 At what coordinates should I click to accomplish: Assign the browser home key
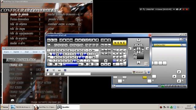[x=97, y=40]
